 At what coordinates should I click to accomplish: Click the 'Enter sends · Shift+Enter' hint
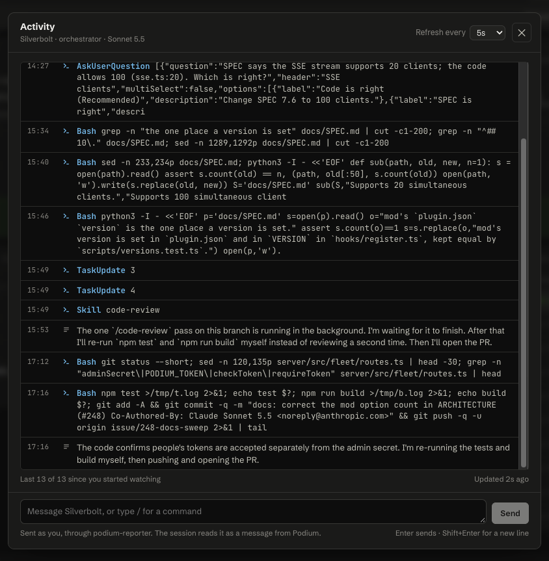click(x=462, y=533)
